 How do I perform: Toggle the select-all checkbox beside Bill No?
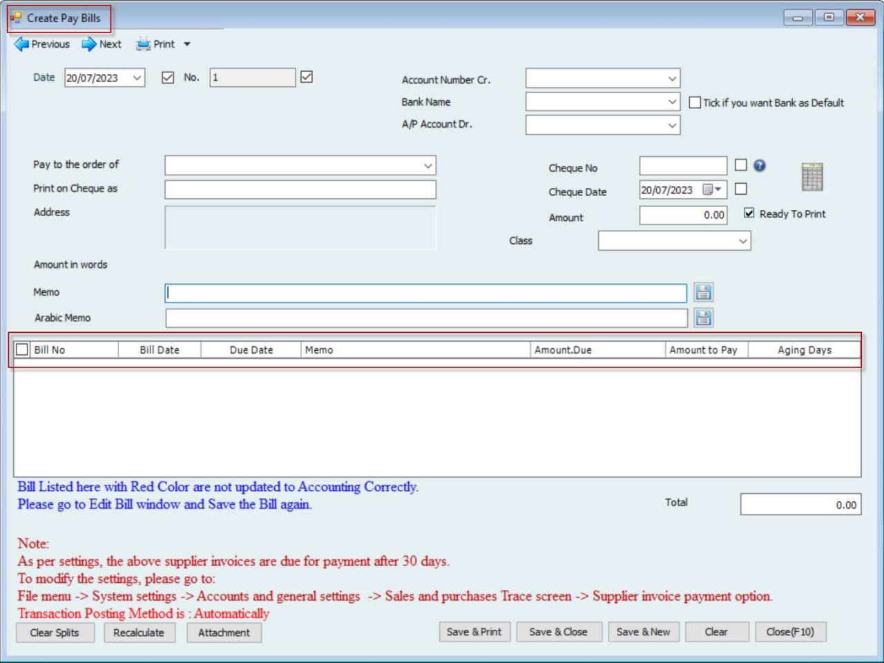[x=22, y=349]
